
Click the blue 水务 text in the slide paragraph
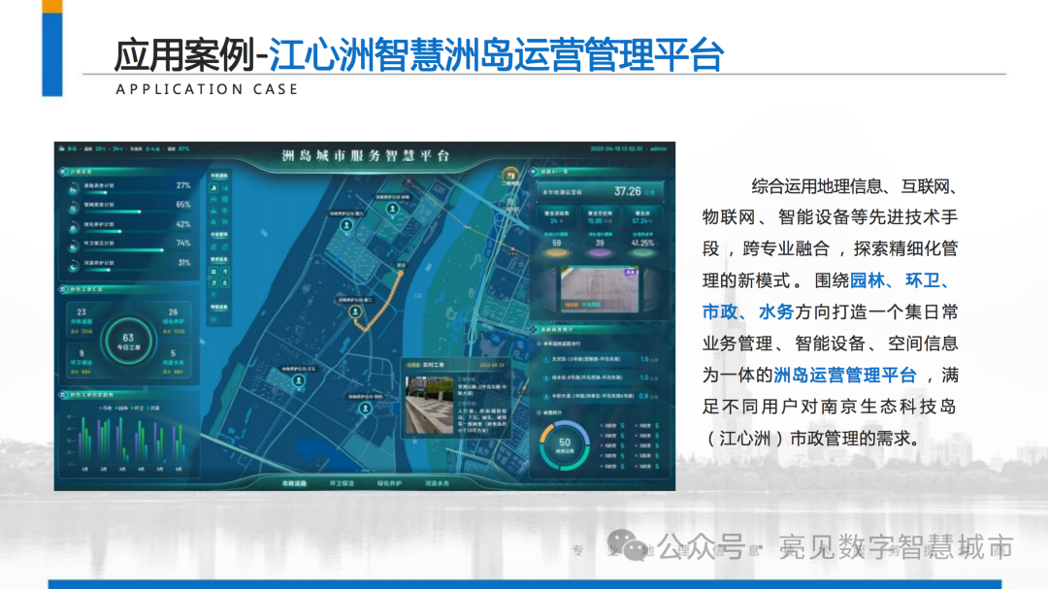776,311
